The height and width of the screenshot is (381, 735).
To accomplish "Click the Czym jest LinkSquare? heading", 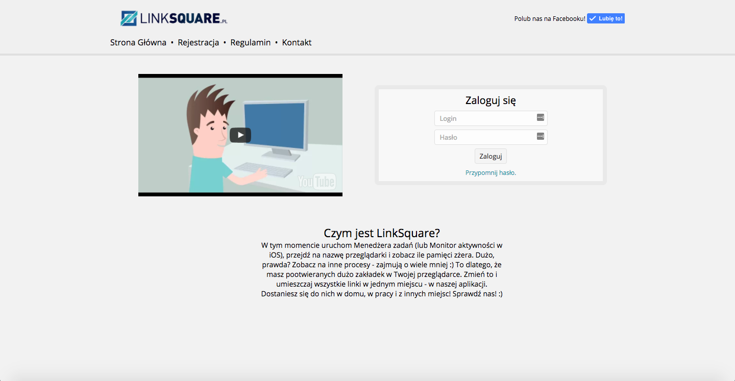I will tap(381, 233).
